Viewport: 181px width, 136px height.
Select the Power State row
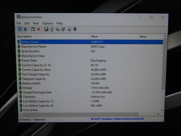click(90, 61)
